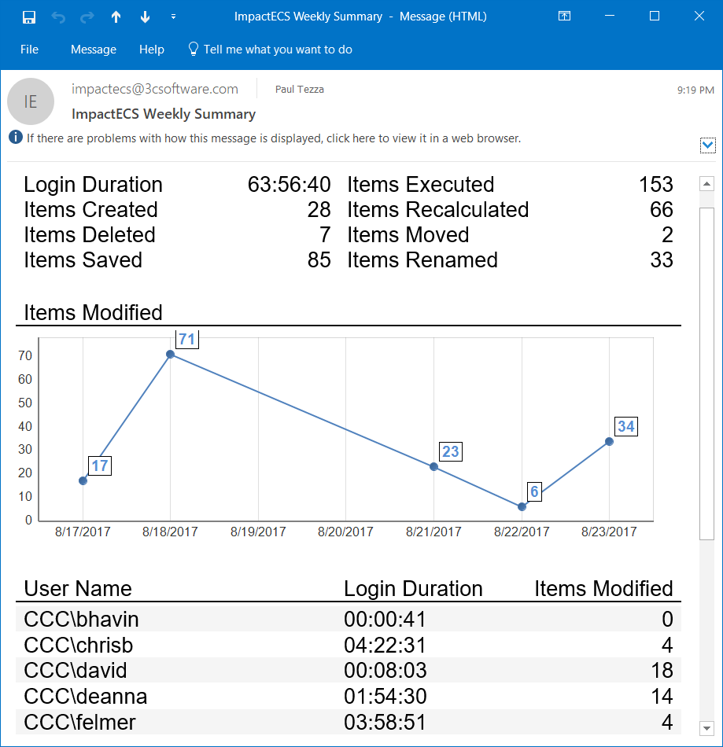This screenshot has width=723, height=747.
Task: Click the scrollbar down arrow
Action: [x=706, y=728]
